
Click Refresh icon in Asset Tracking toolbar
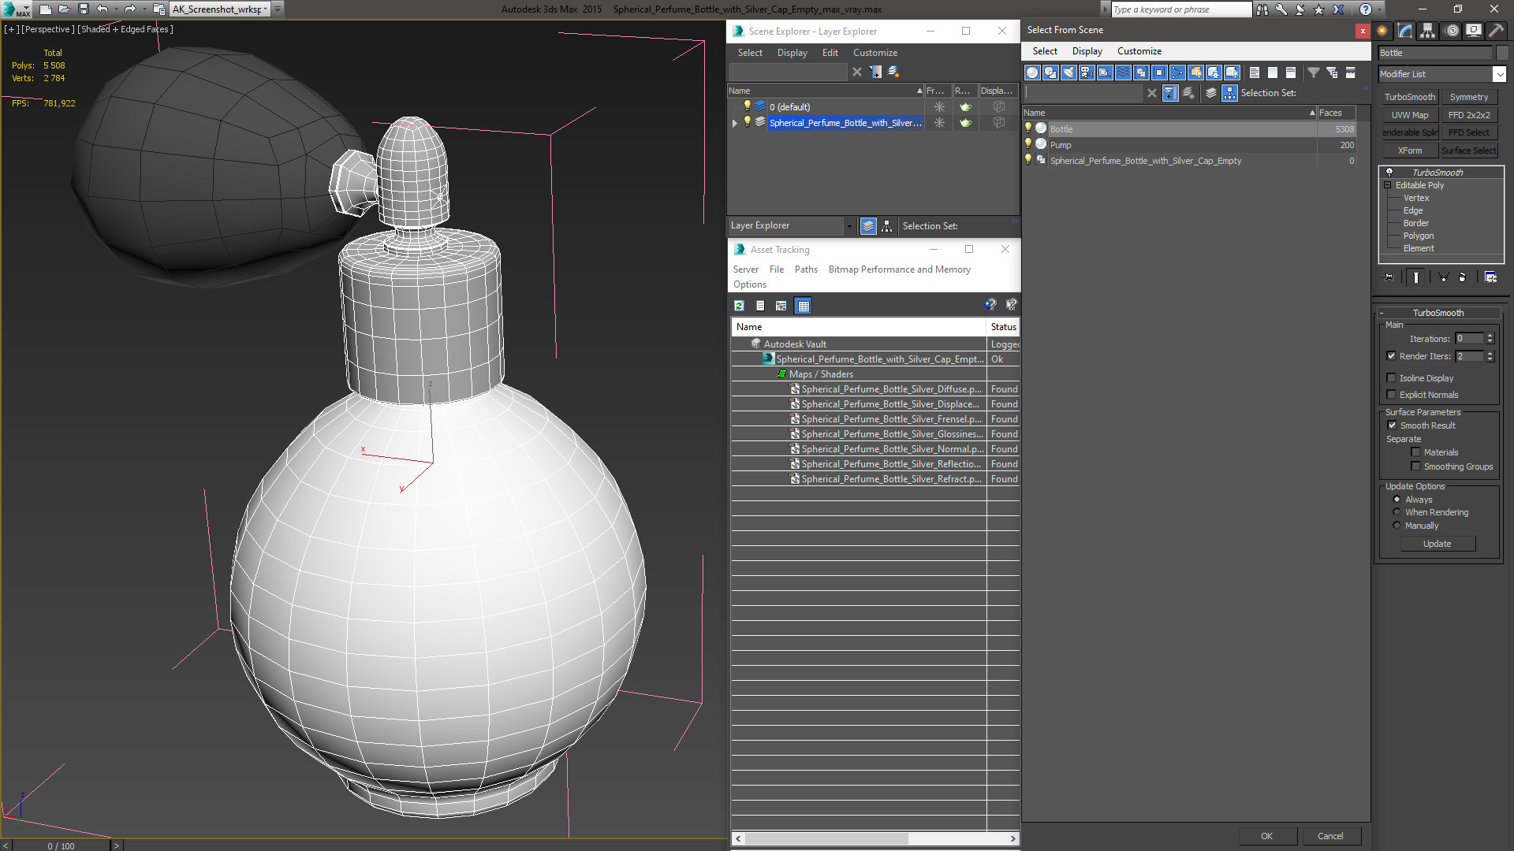tap(739, 306)
